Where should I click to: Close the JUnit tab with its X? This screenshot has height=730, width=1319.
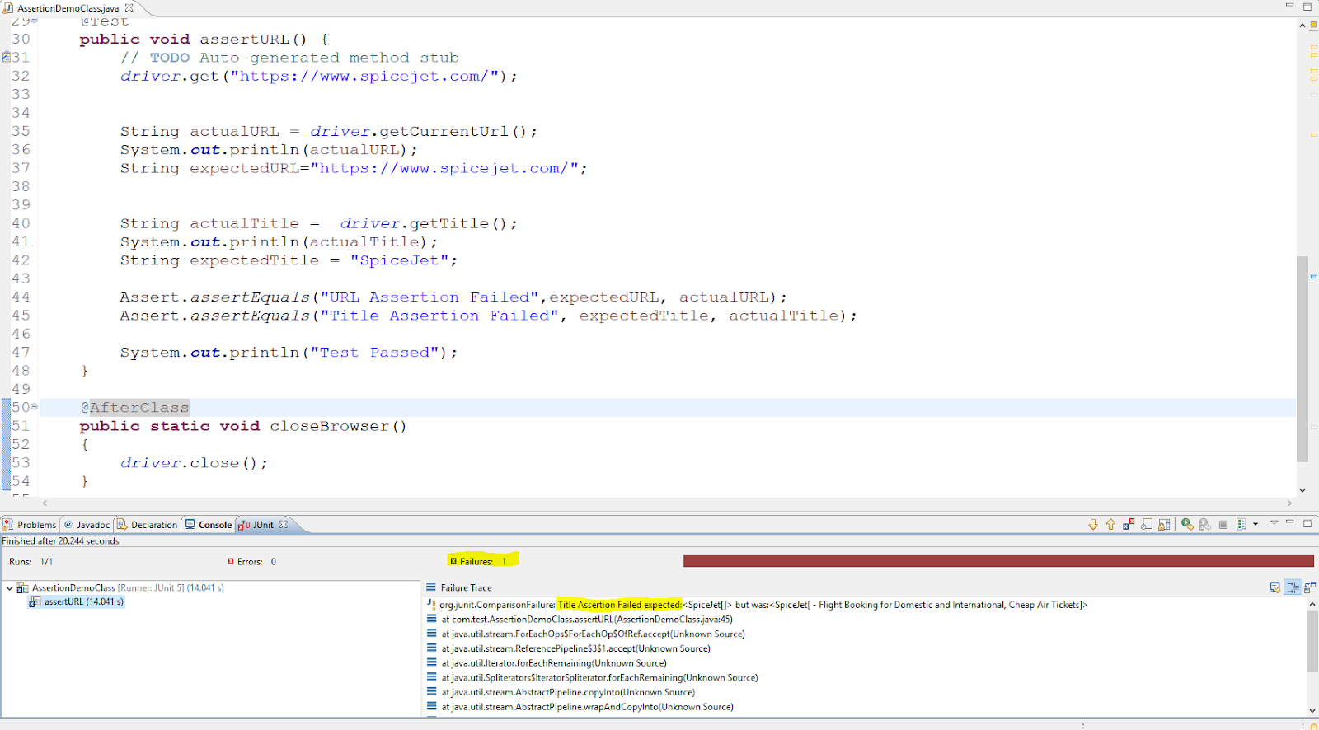[284, 524]
